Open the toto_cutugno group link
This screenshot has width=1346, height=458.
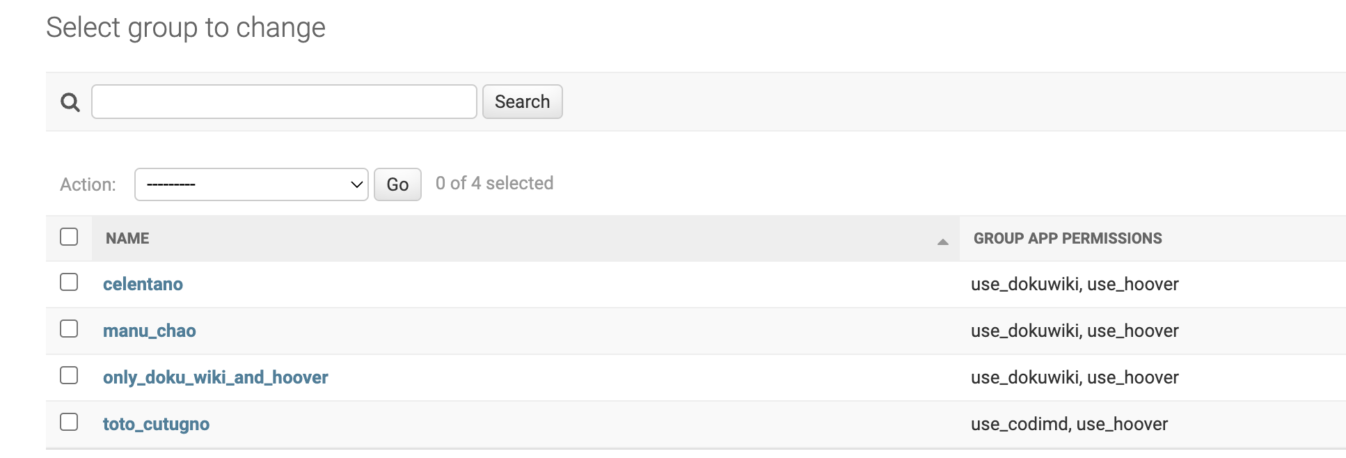point(156,424)
